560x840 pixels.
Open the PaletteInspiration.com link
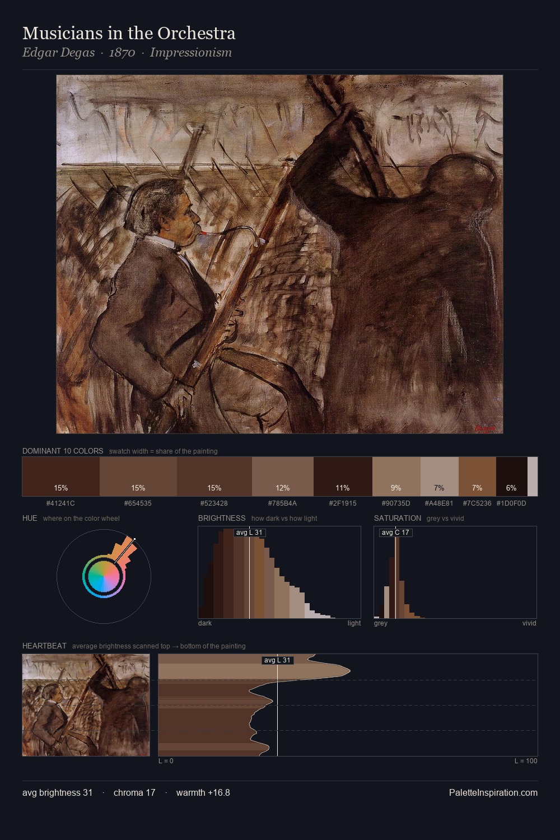click(493, 792)
